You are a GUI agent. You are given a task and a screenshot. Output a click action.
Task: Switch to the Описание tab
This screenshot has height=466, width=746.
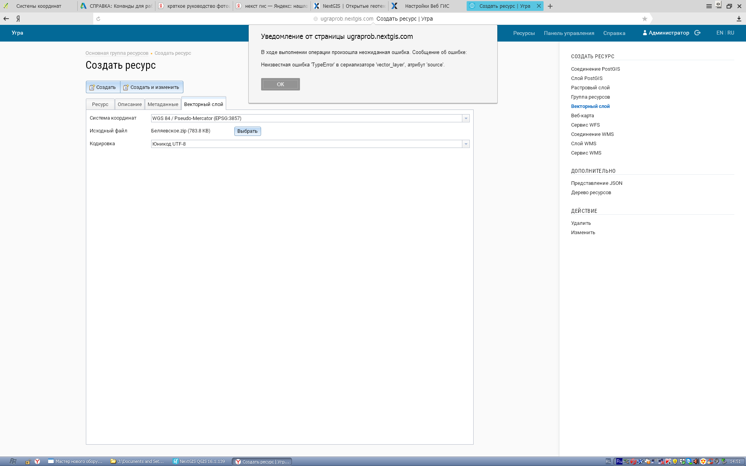pos(129,104)
